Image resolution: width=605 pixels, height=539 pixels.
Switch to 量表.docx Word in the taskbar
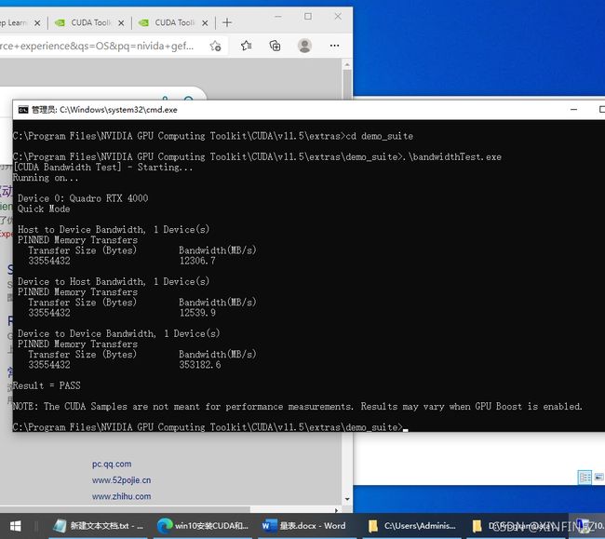305,525
